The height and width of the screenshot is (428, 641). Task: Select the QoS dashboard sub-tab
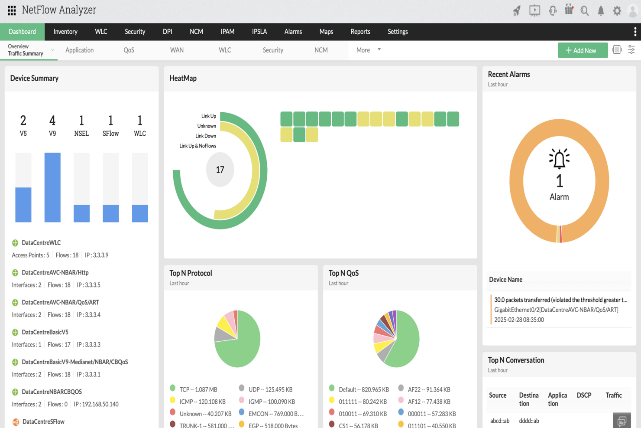click(129, 50)
